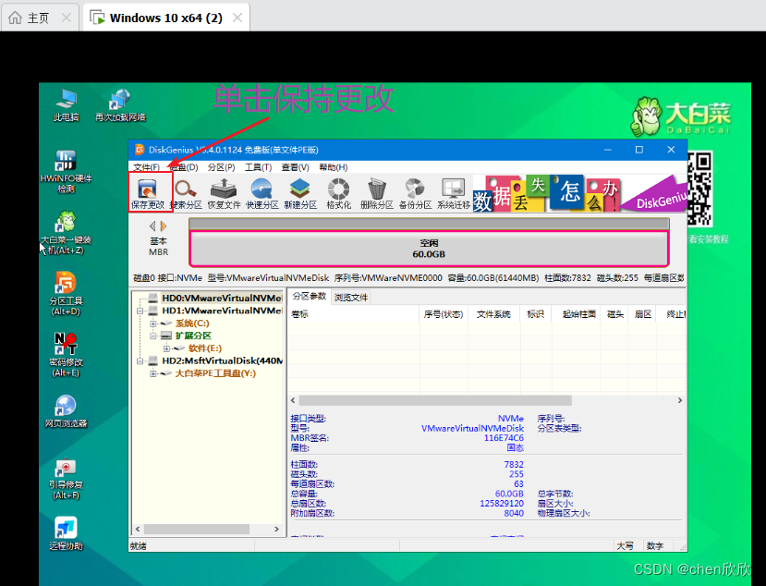Open Backup Partition (备份分区) tool
Viewport: 766px width, 586px height.
point(415,193)
